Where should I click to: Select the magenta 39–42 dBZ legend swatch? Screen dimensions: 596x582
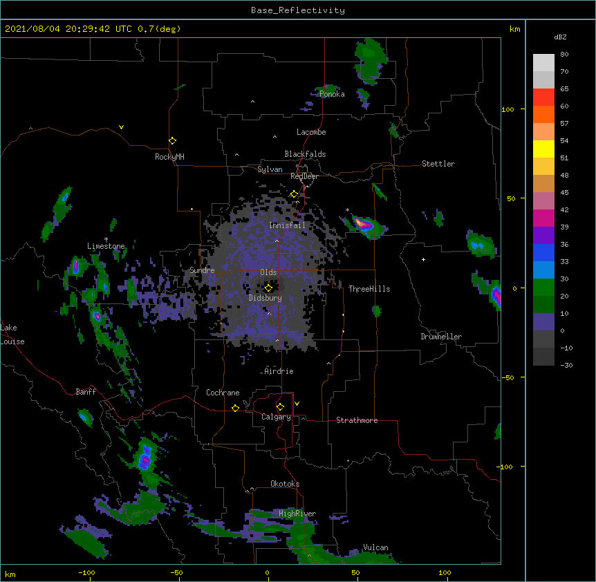543,218
